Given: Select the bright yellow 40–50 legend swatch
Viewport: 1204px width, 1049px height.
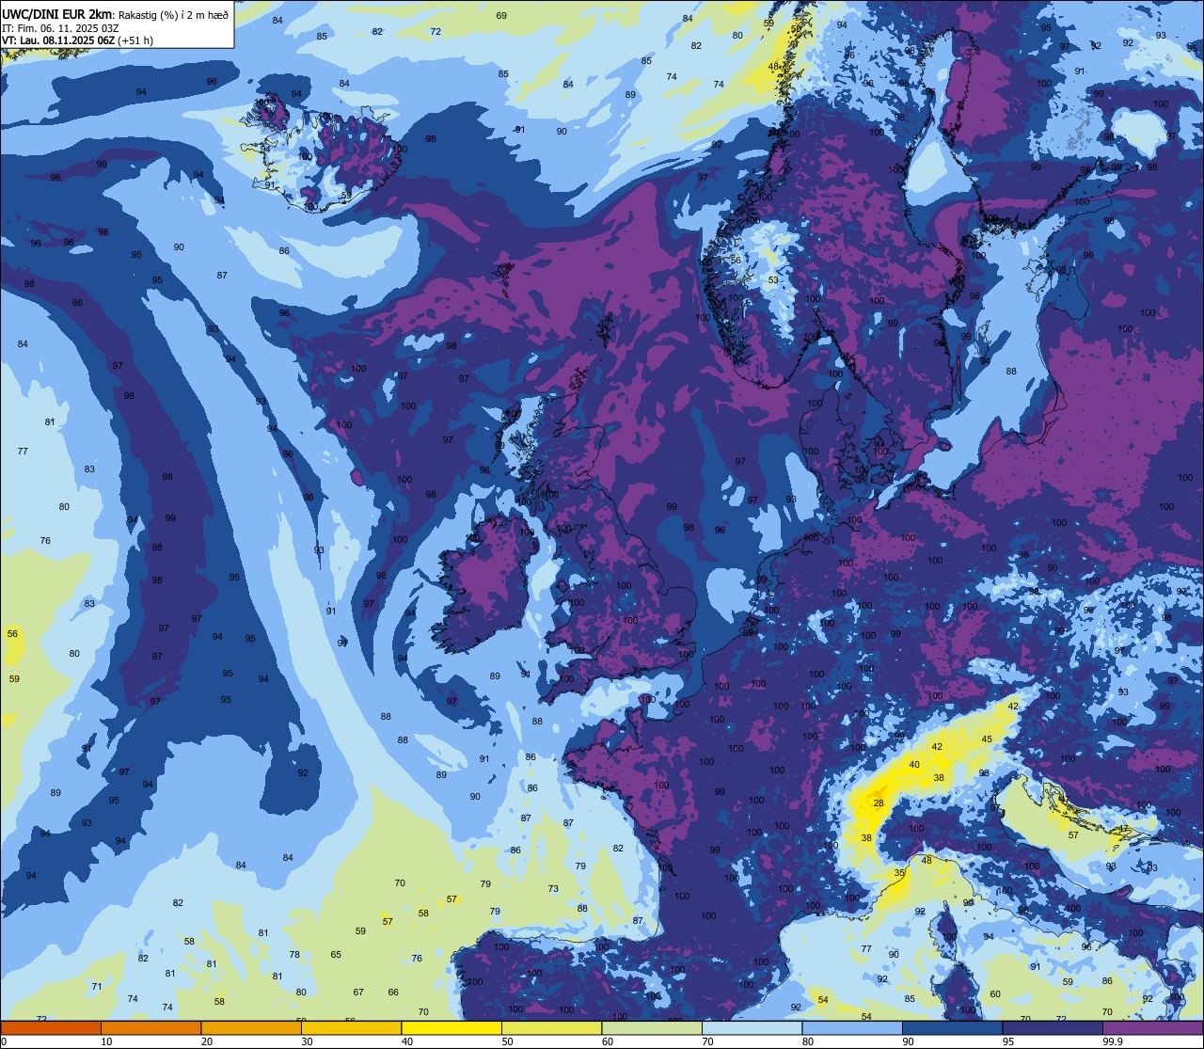Looking at the screenshot, I should pyautogui.click(x=451, y=1027).
